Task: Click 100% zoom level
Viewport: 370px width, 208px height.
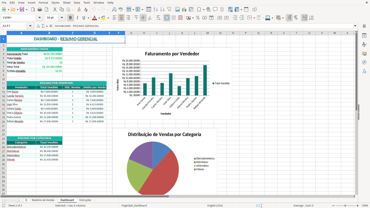Action: click(x=365, y=206)
